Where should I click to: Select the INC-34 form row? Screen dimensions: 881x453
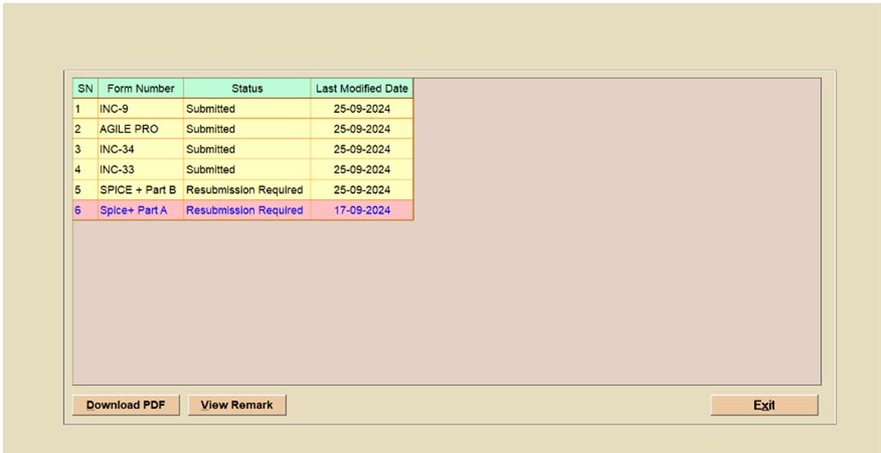click(x=140, y=150)
